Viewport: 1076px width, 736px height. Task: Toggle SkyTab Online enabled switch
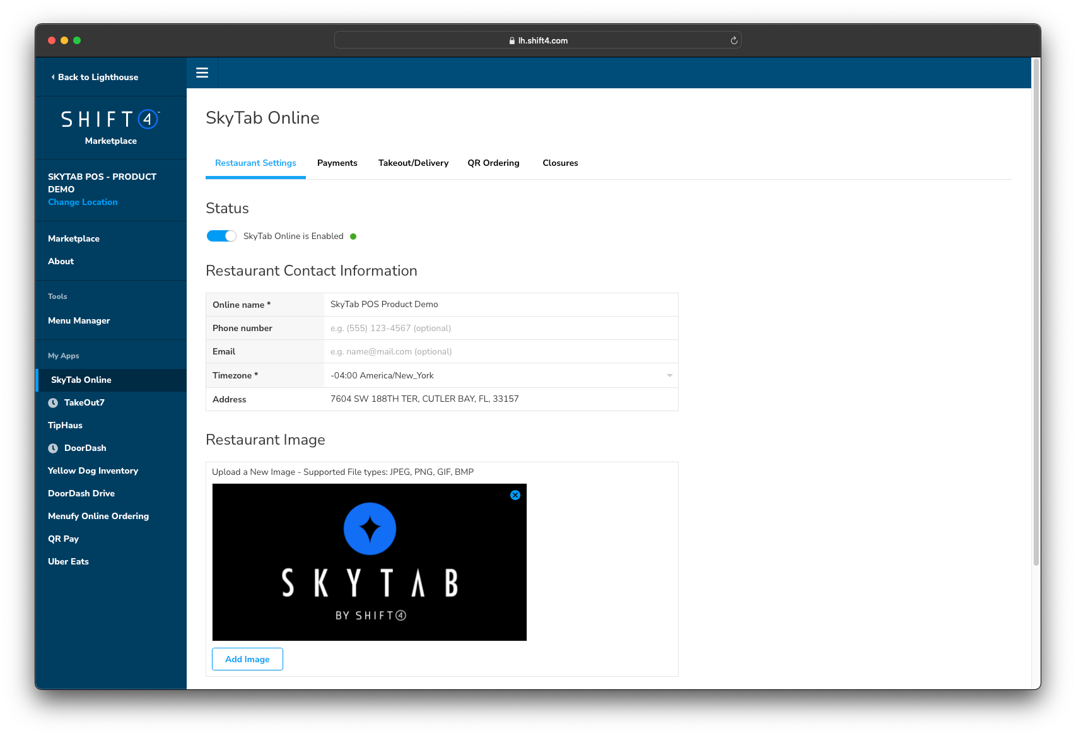tap(221, 236)
